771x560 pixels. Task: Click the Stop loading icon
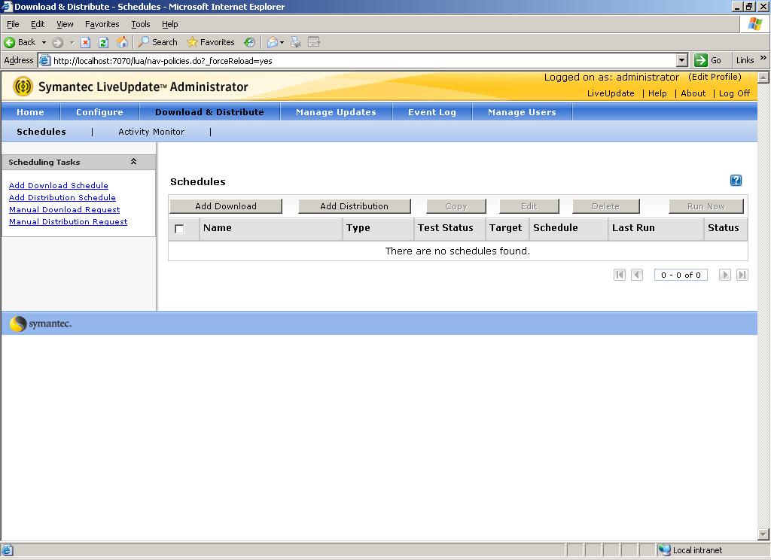tap(86, 42)
